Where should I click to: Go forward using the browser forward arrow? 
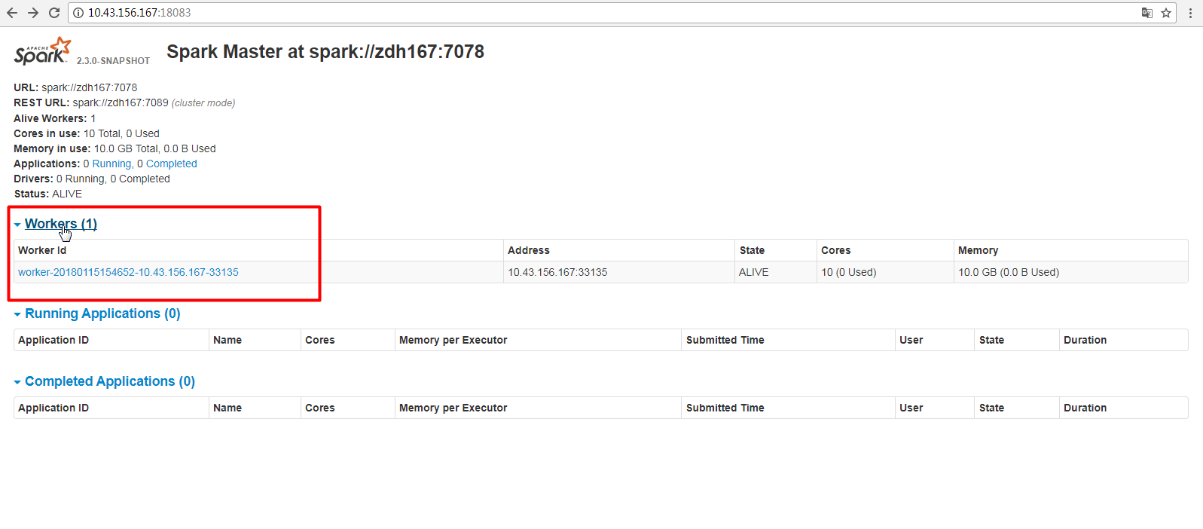tap(33, 13)
